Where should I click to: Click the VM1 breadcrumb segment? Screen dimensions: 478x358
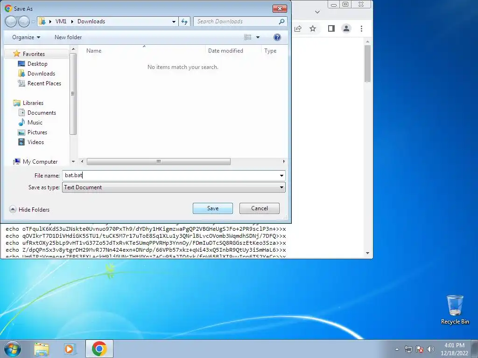click(61, 21)
